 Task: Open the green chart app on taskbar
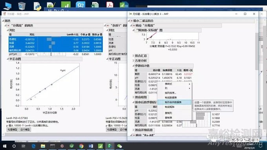pyautogui.click(x=101, y=146)
